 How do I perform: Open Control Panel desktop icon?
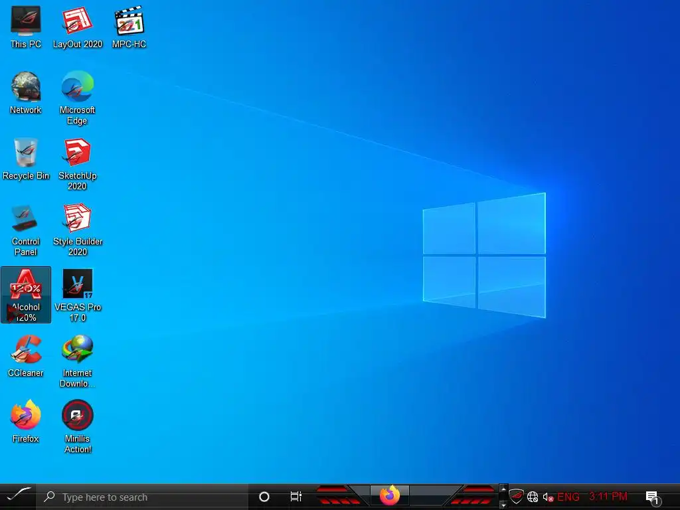click(26, 230)
